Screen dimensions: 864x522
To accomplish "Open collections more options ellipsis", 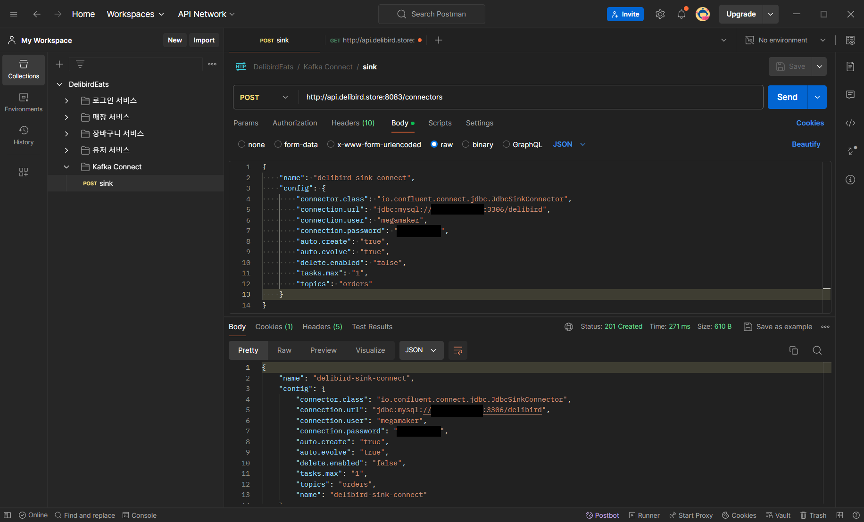I will pos(212,64).
